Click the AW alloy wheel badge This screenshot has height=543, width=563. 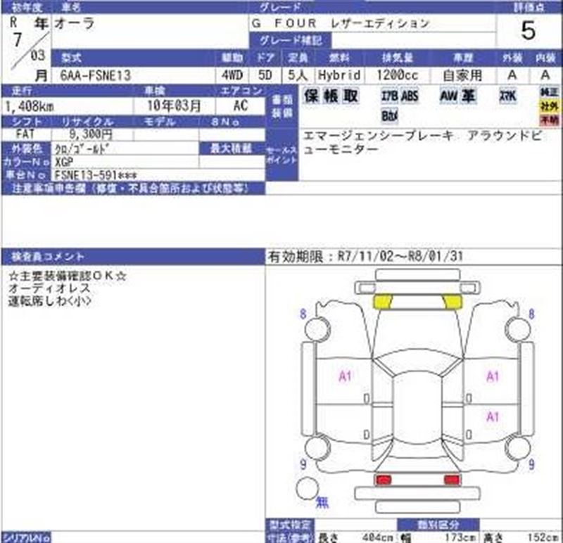coord(449,96)
